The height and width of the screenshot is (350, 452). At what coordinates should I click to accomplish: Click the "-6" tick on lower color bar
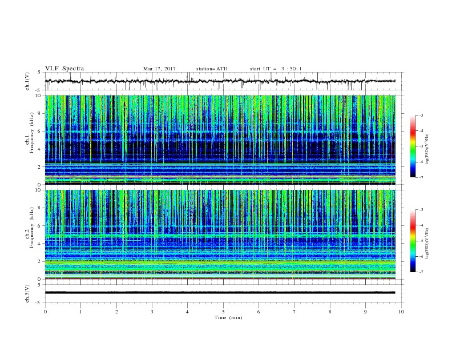tap(421, 256)
